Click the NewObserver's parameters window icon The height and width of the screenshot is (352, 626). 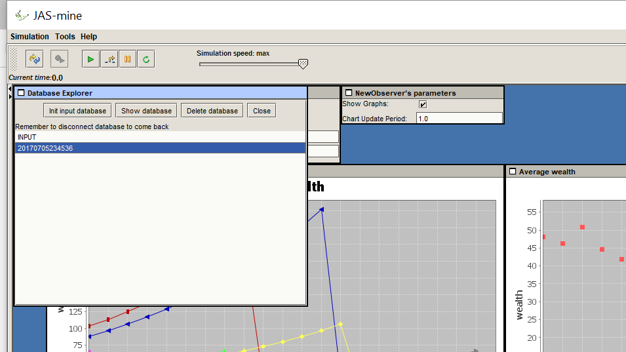pyautogui.click(x=349, y=93)
